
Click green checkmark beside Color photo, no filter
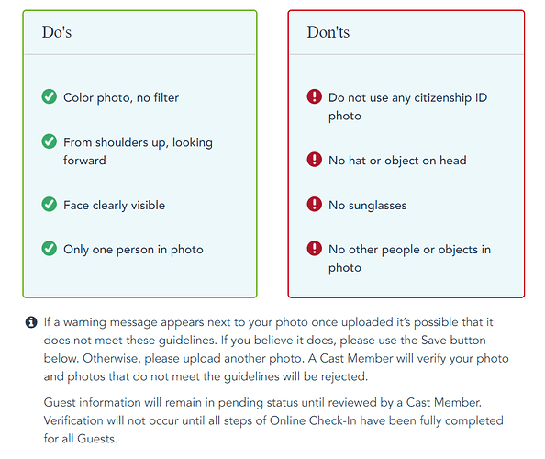point(49,96)
